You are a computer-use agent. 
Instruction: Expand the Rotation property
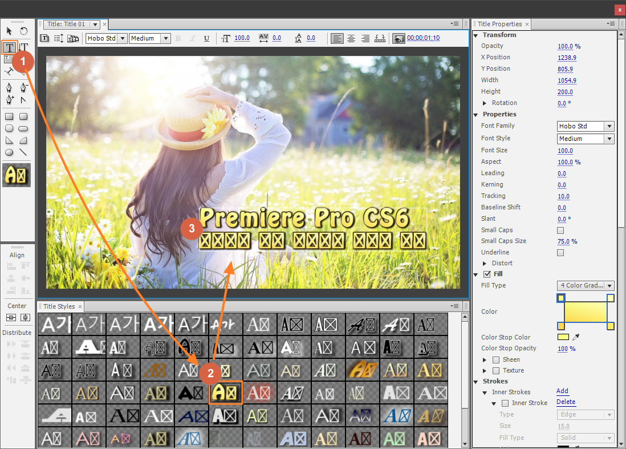(485, 103)
